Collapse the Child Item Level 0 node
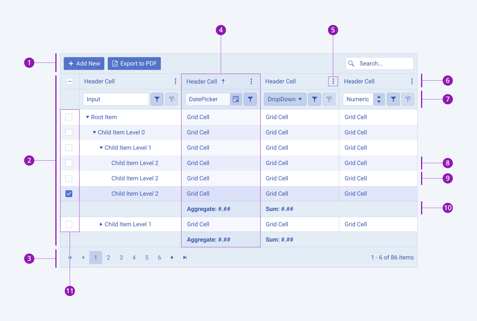This screenshot has height=321, width=477. [x=94, y=132]
